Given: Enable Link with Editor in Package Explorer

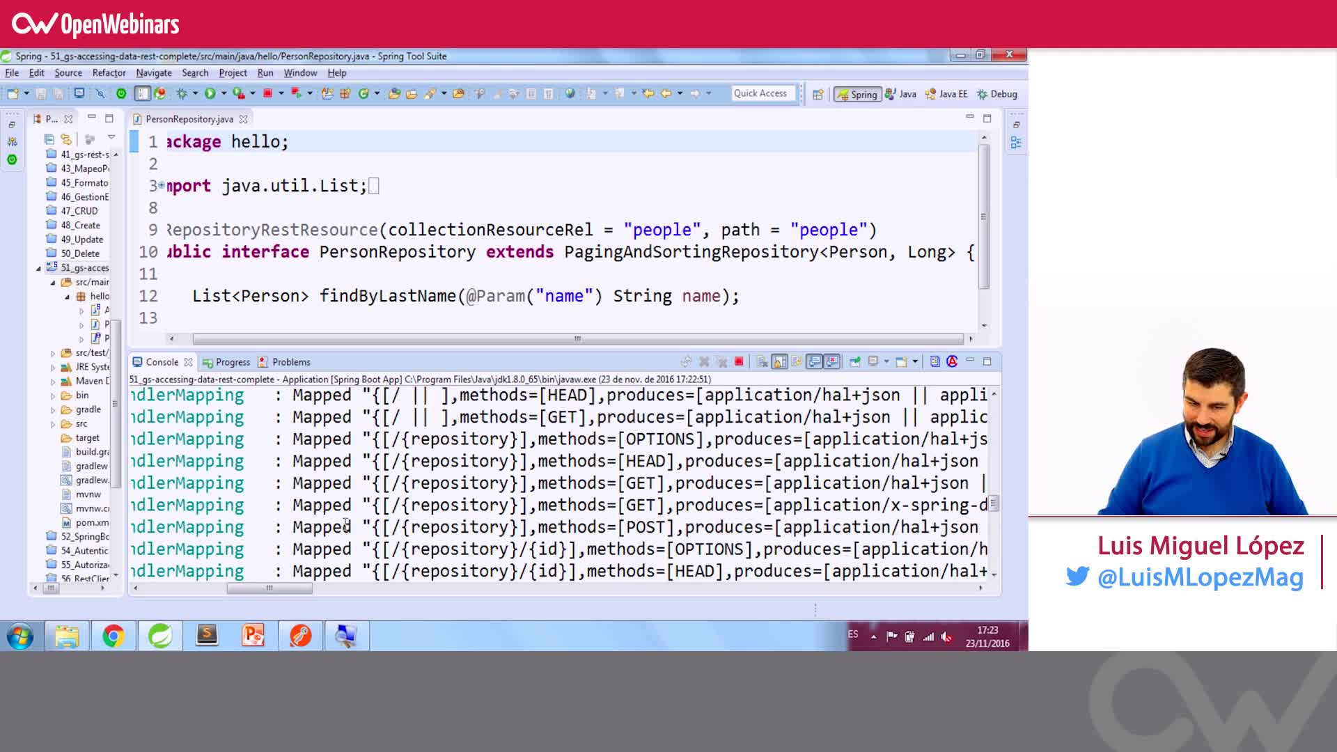Looking at the screenshot, I should [64, 139].
